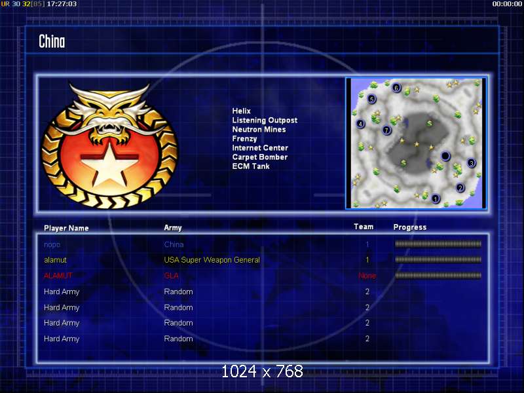Image resolution: width=524 pixels, height=393 pixels.
Task: Click red player name ALAMUT
Action: [x=58, y=276]
